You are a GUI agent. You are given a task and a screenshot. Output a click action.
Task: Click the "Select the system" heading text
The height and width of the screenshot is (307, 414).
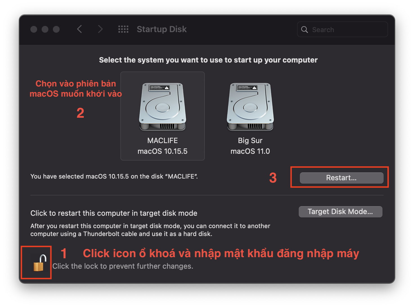point(208,60)
